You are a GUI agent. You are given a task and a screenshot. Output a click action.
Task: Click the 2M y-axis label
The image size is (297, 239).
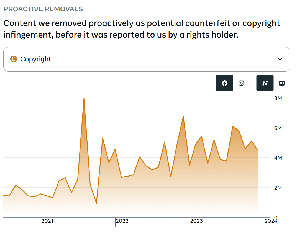pyautogui.click(x=278, y=188)
